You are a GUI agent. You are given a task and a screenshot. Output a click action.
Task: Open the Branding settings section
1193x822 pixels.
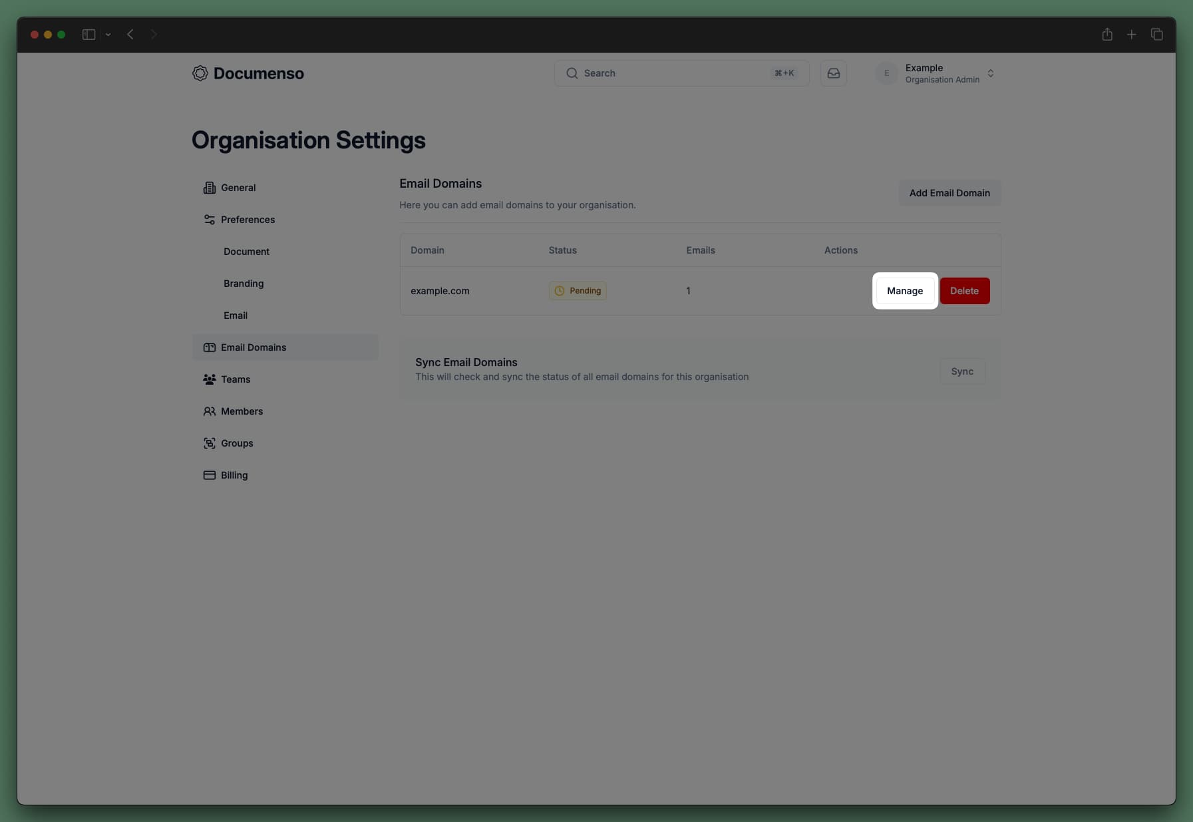click(x=244, y=283)
